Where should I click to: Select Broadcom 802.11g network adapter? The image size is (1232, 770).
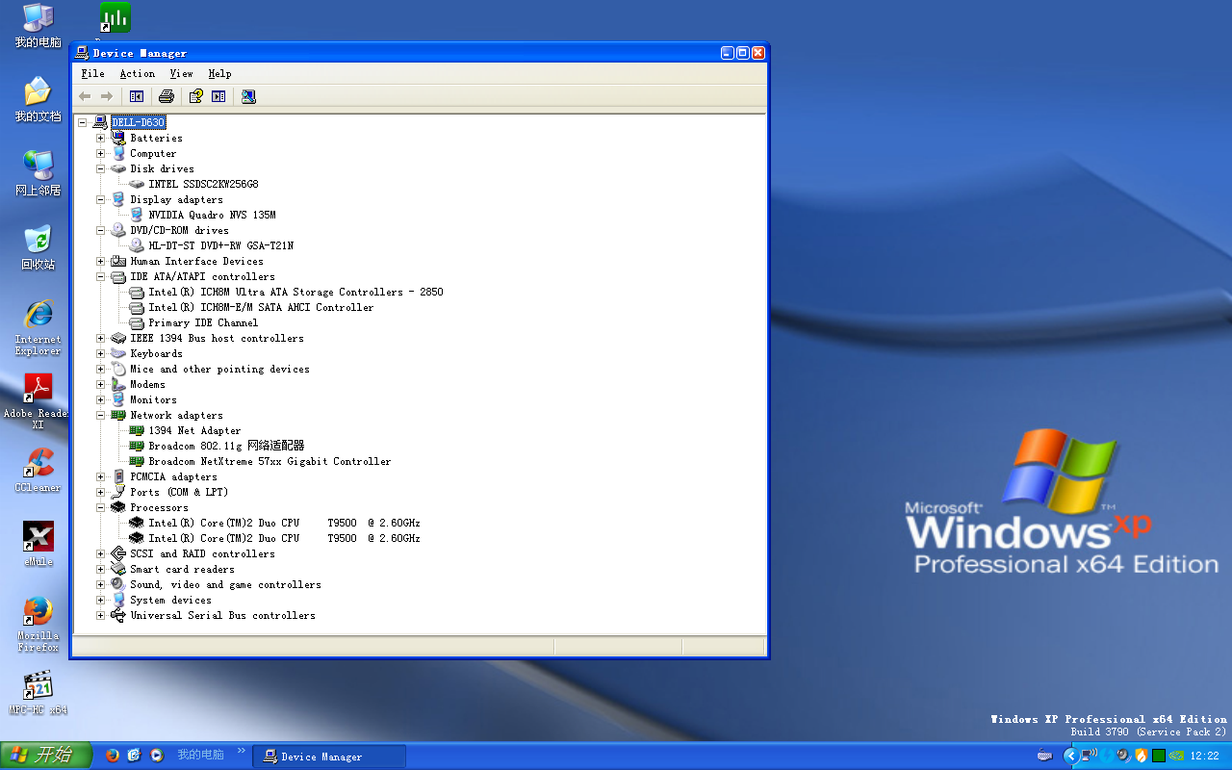click(x=226, y=446)
